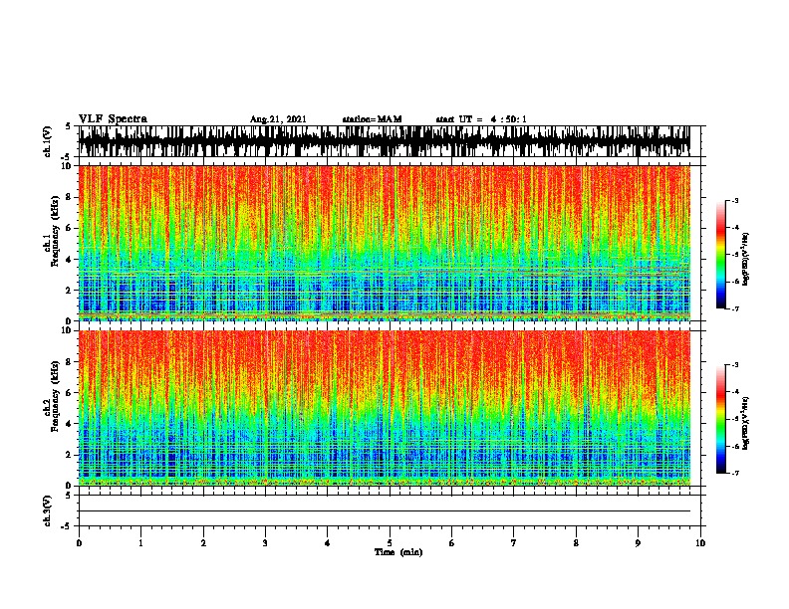The image size is (789, 609).
Task: Click the "1" tick on the time axis
Action: 140,543
